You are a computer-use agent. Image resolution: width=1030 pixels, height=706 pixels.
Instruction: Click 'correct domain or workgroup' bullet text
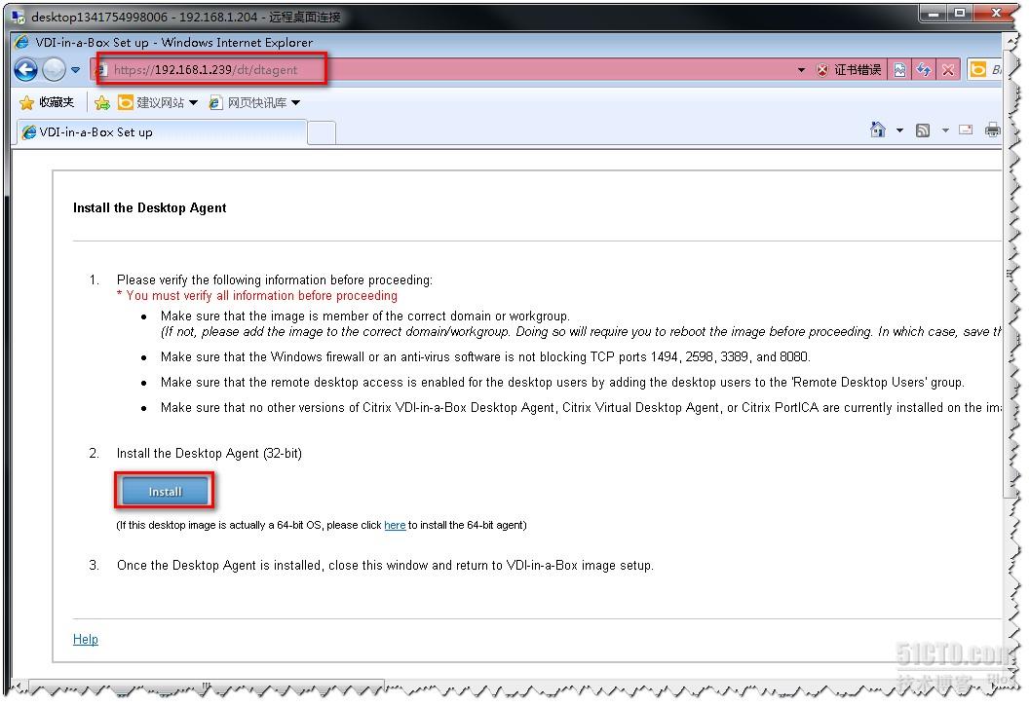click(x=365, y=316)
